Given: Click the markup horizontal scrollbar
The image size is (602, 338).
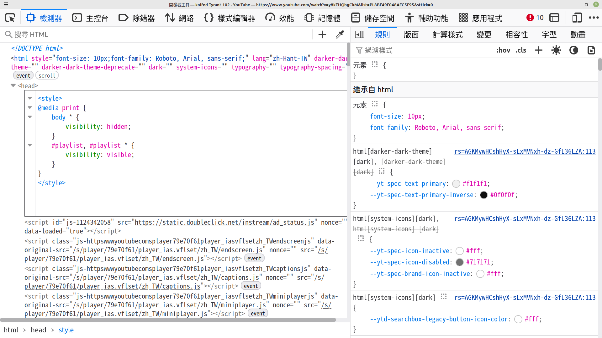Looking at the screenshot, I should pyautogui.click(x=168, y=320).
